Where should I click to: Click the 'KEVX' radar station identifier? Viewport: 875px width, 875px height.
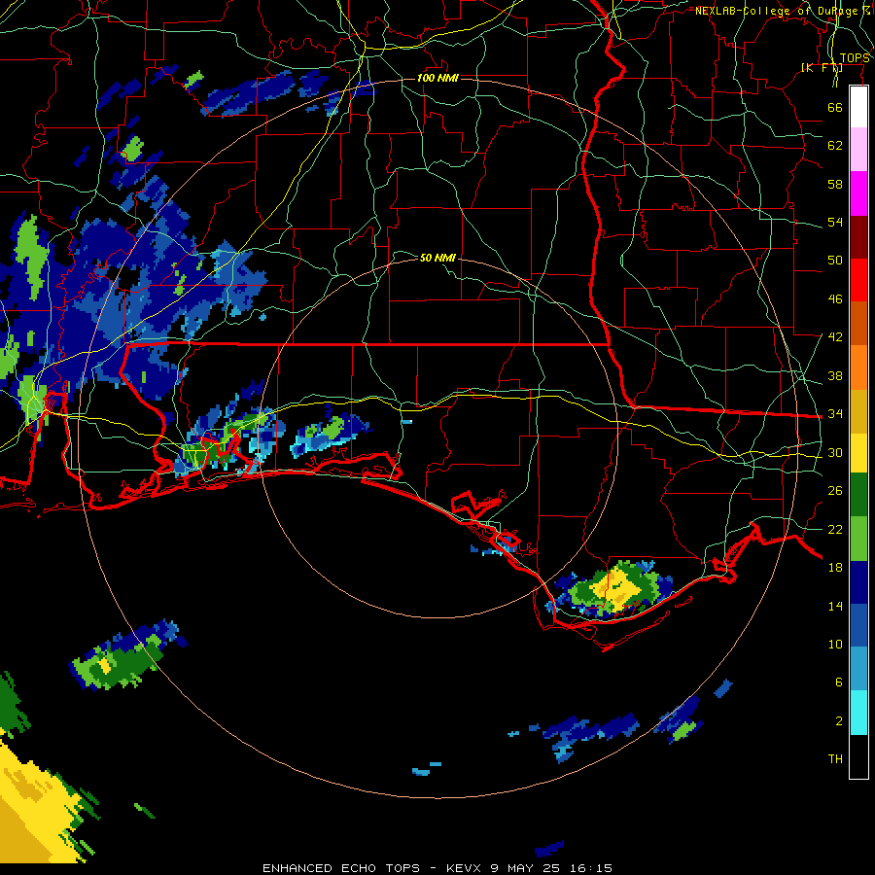click(x=465, y=868)
